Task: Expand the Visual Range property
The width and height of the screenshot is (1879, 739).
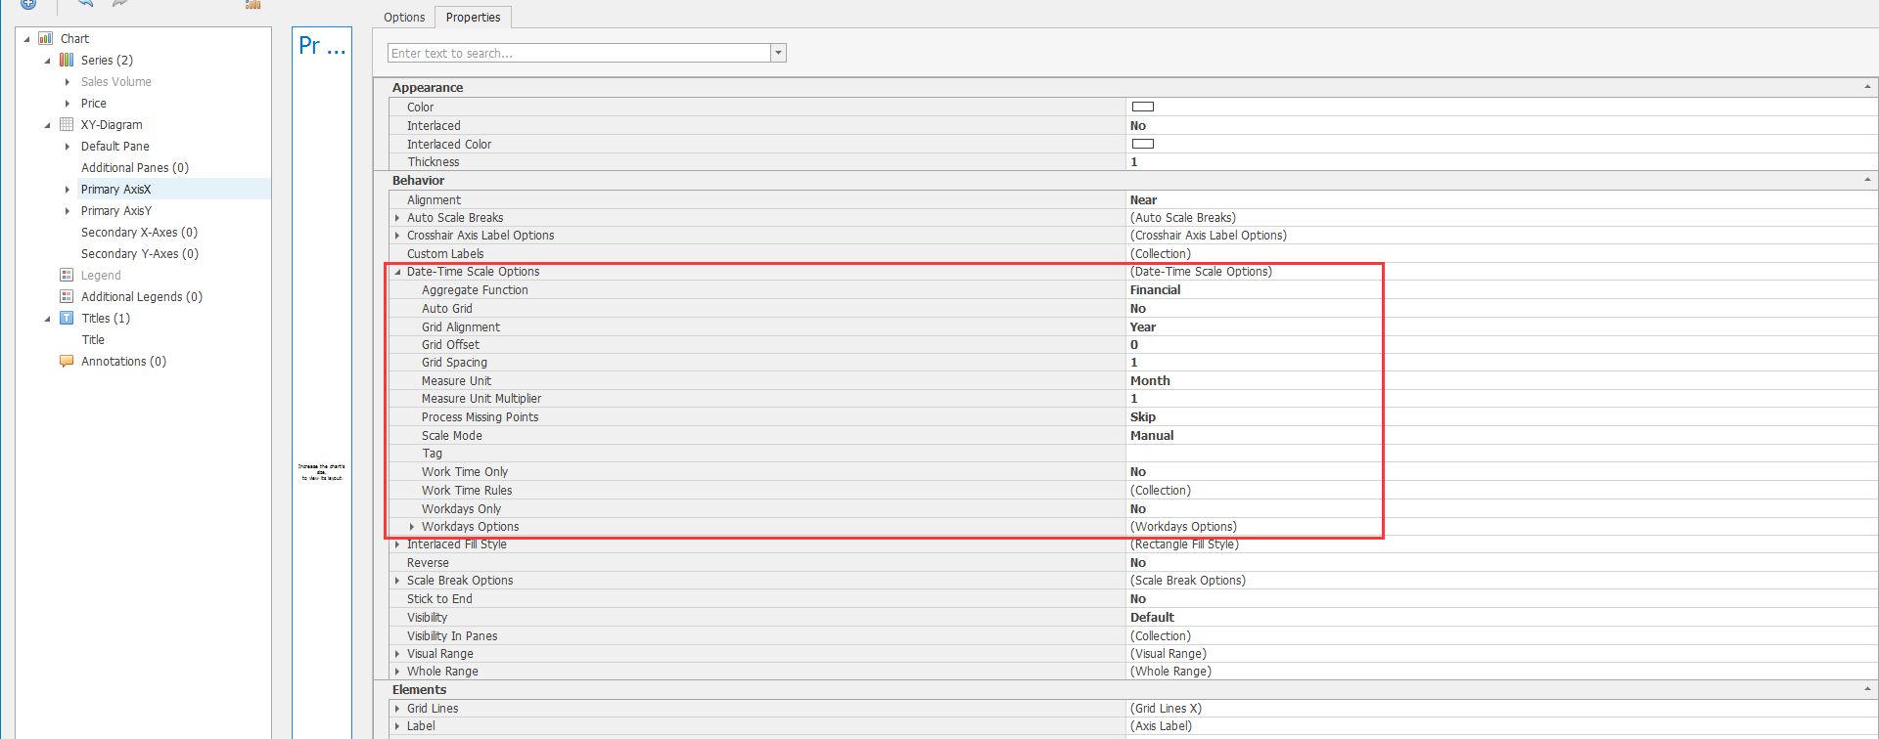Action: tap(397, 654)
